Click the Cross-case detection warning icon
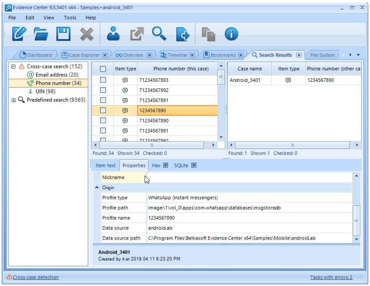Image resolution: width=370 pixels, height=286 pixels. (x=9, y=277)
